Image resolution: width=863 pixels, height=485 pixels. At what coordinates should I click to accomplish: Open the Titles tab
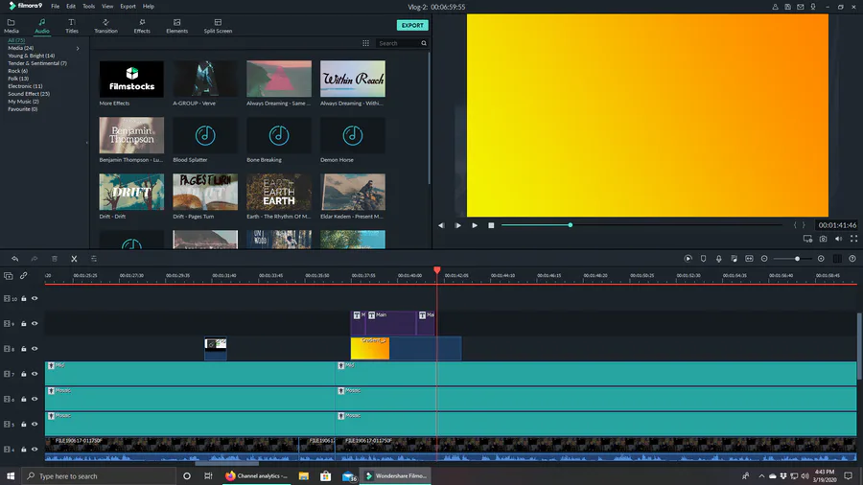[72, 26]
